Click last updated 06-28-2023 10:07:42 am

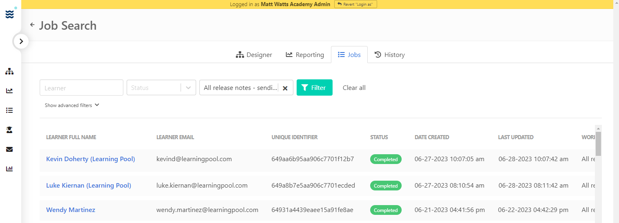(533, 159)
